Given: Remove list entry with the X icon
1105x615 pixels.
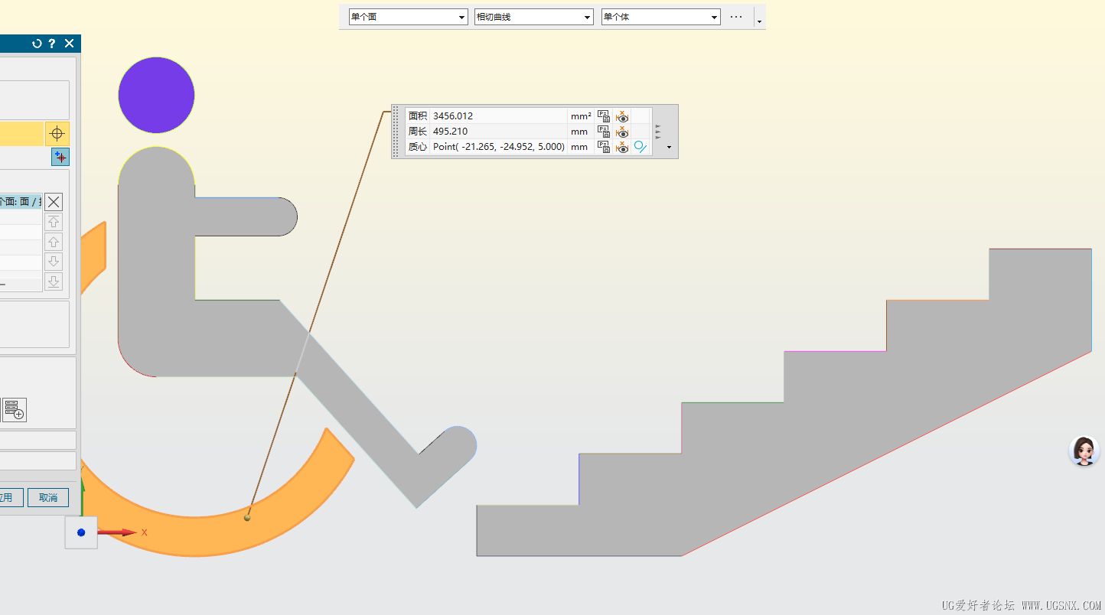Looking at the screenshot, I should pos(54,202).
